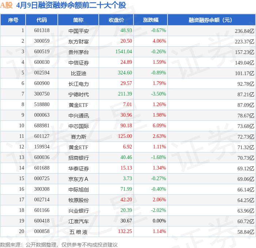
Task: Click stock name 东方财富
Action: coord(79,42)
